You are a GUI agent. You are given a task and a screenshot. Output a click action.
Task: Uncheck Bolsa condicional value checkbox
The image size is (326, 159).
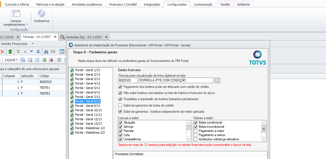click(195, 122)
